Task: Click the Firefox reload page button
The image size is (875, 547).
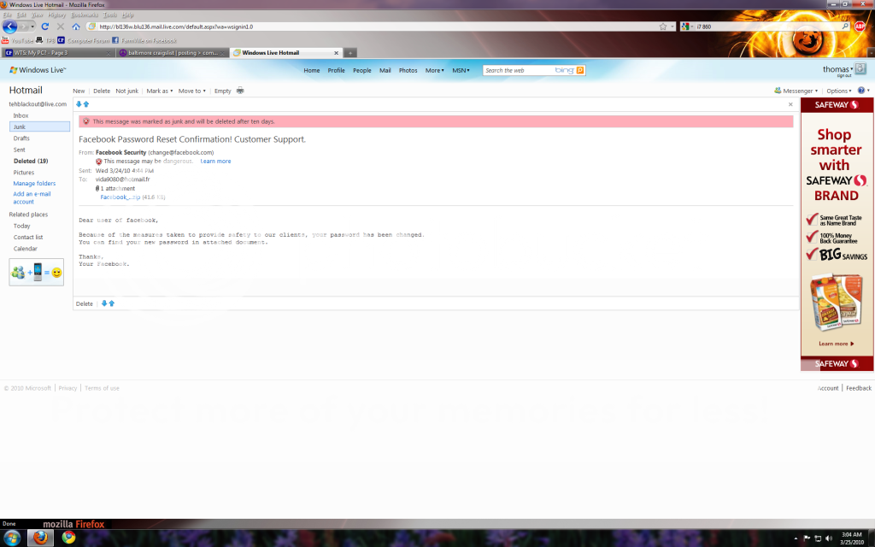Action: pos(45,26)
